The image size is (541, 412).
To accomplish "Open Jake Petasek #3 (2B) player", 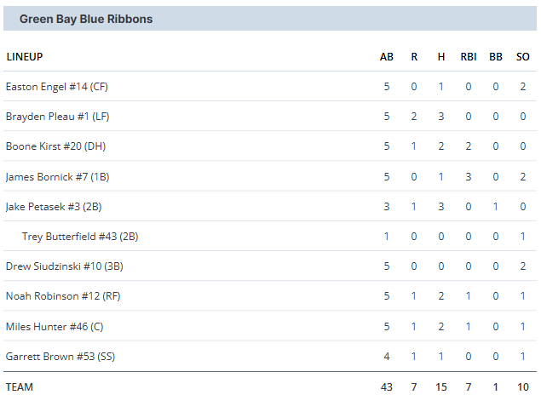I will (54, 207).
